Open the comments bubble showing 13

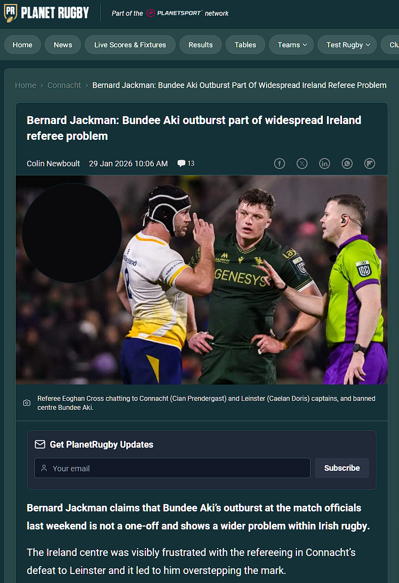pyautogui.click(x=186, y=164)
